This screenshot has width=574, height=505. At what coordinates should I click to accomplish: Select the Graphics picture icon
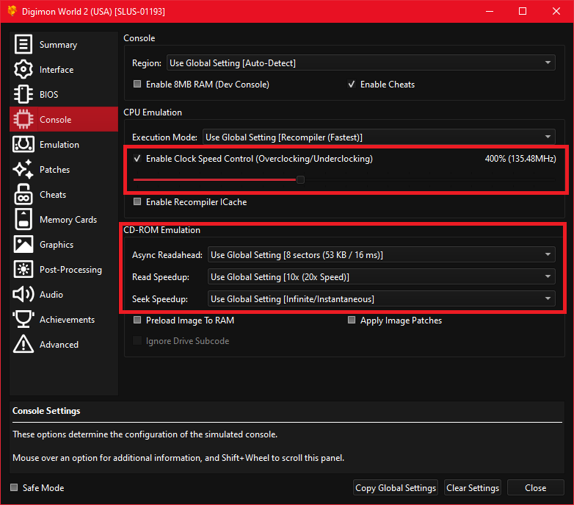point(23,244)
